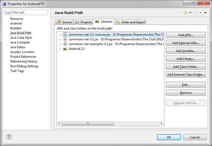Open Java Compiler settings
This screenshot has width=212, height=146.
pyautogui.click(x=20, y=42)
